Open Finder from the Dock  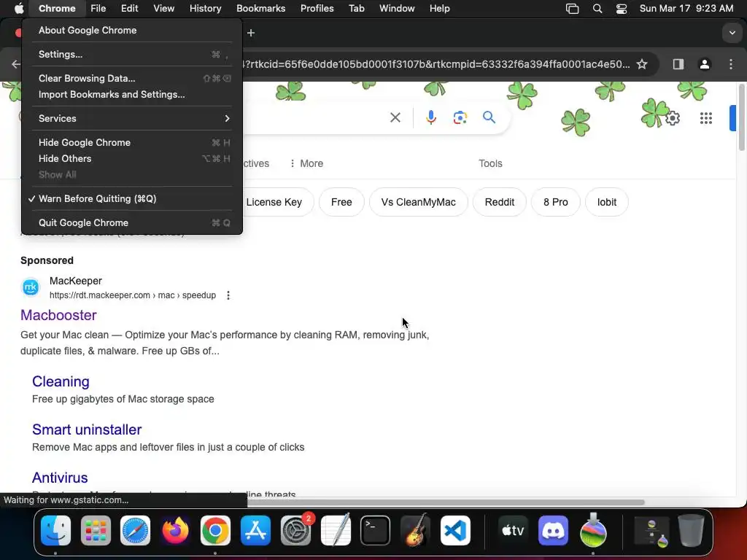coord(55,530)
